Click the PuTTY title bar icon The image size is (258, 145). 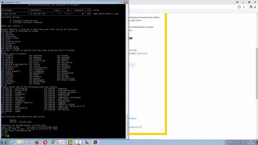pyautogui.click(x=2, y=2)
